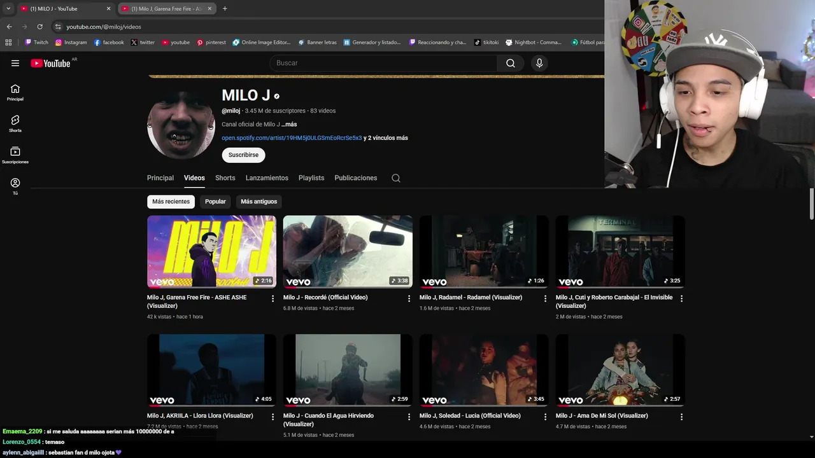Click the Buscar search input field

point(383,63)
